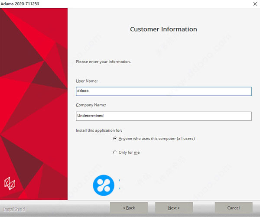
Task: Focus the User Name text field
Action: [163, 91]
